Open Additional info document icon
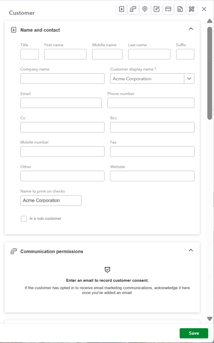214x343 pixels. click(180, 9)
